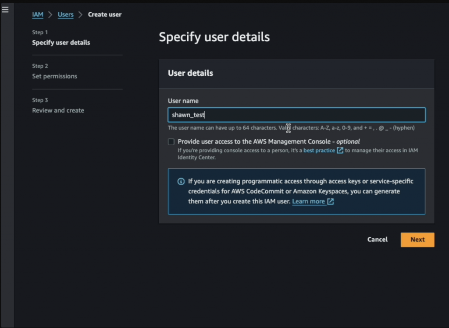Click external link icon beside Learn more
The height and width of the screenshot is (328, 449).
(331, 202)
